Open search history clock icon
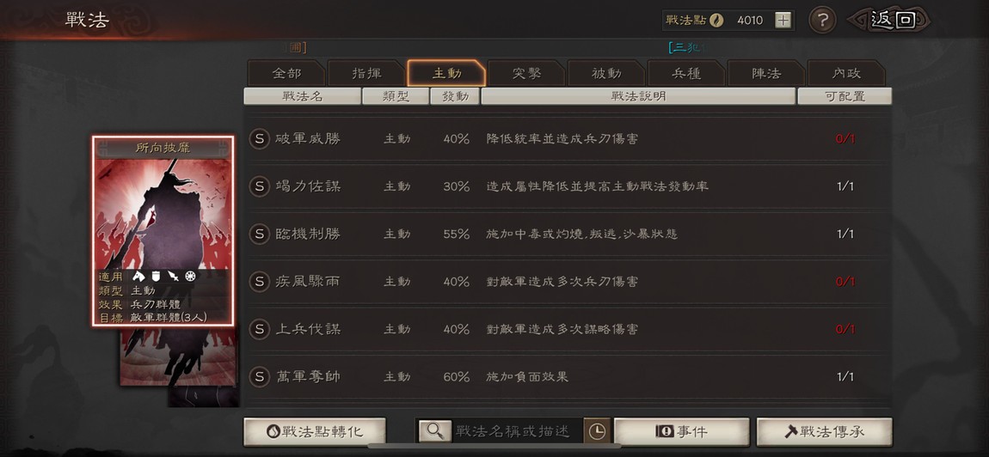 (x=596, y=431)
